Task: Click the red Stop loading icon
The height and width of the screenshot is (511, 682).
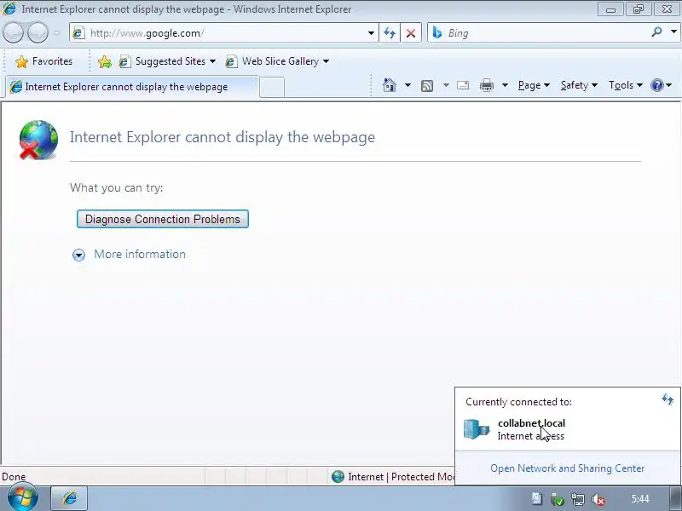Action: (x=411, y=33)
